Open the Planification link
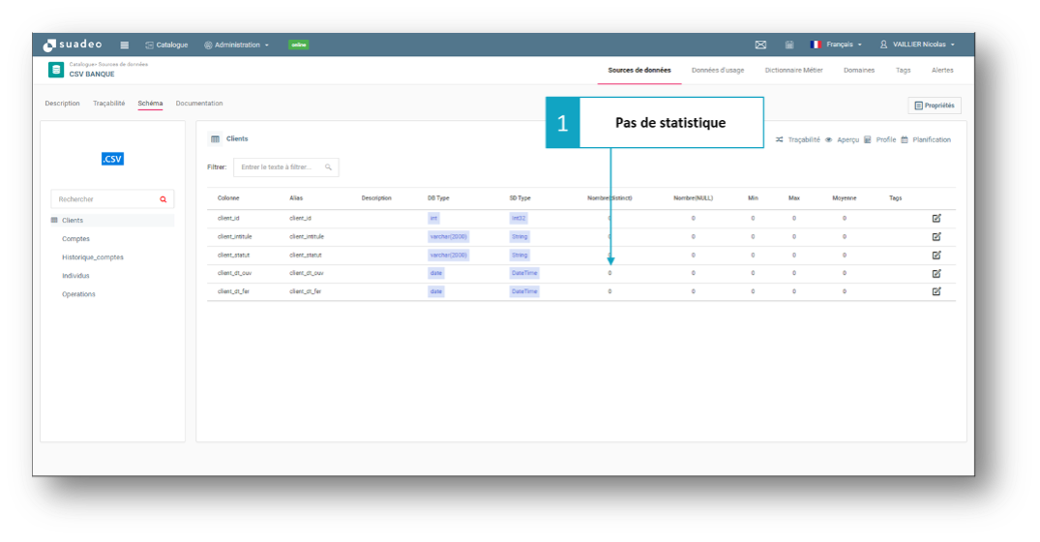1040x542 pixels. (x=926, y=140)
